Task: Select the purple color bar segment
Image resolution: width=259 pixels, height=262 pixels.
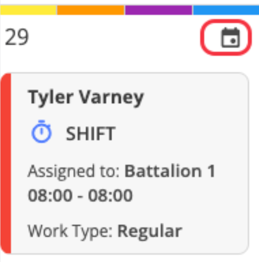Action: (158, 10)
